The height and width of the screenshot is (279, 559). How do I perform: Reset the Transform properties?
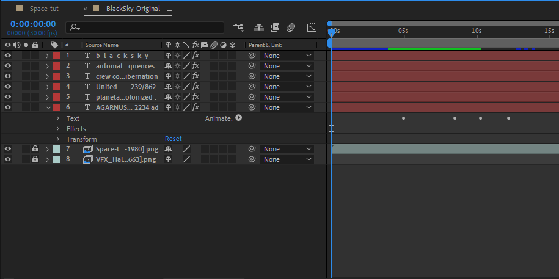[x=173, y=139]
